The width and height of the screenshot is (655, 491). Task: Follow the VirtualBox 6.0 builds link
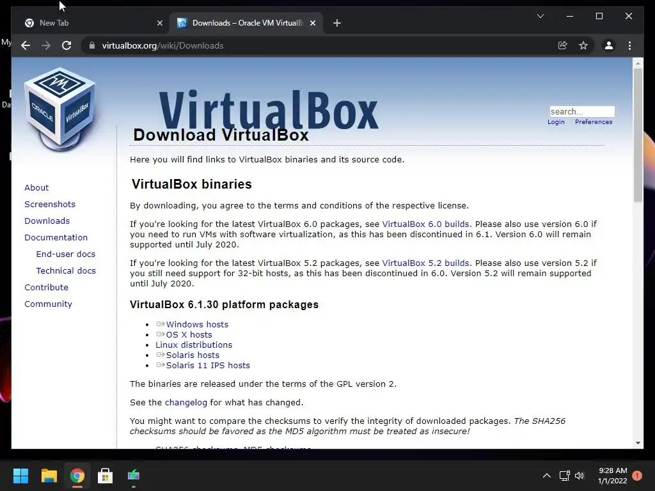click(425, 224)
